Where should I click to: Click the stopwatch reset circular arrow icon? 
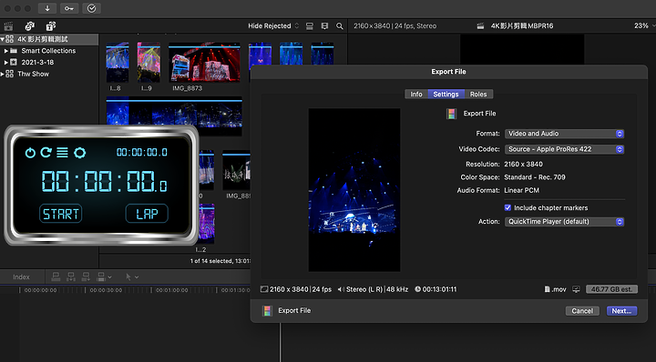tap(46, 153)
